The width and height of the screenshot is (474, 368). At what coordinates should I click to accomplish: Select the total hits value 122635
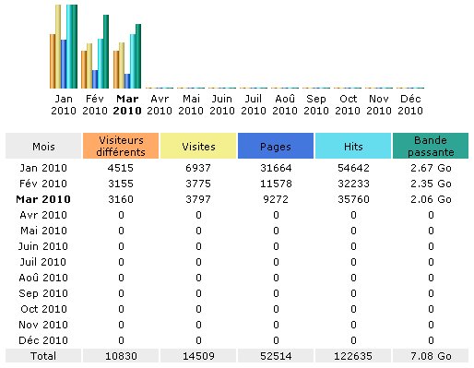pyautogui.click(x=353, y=356)
